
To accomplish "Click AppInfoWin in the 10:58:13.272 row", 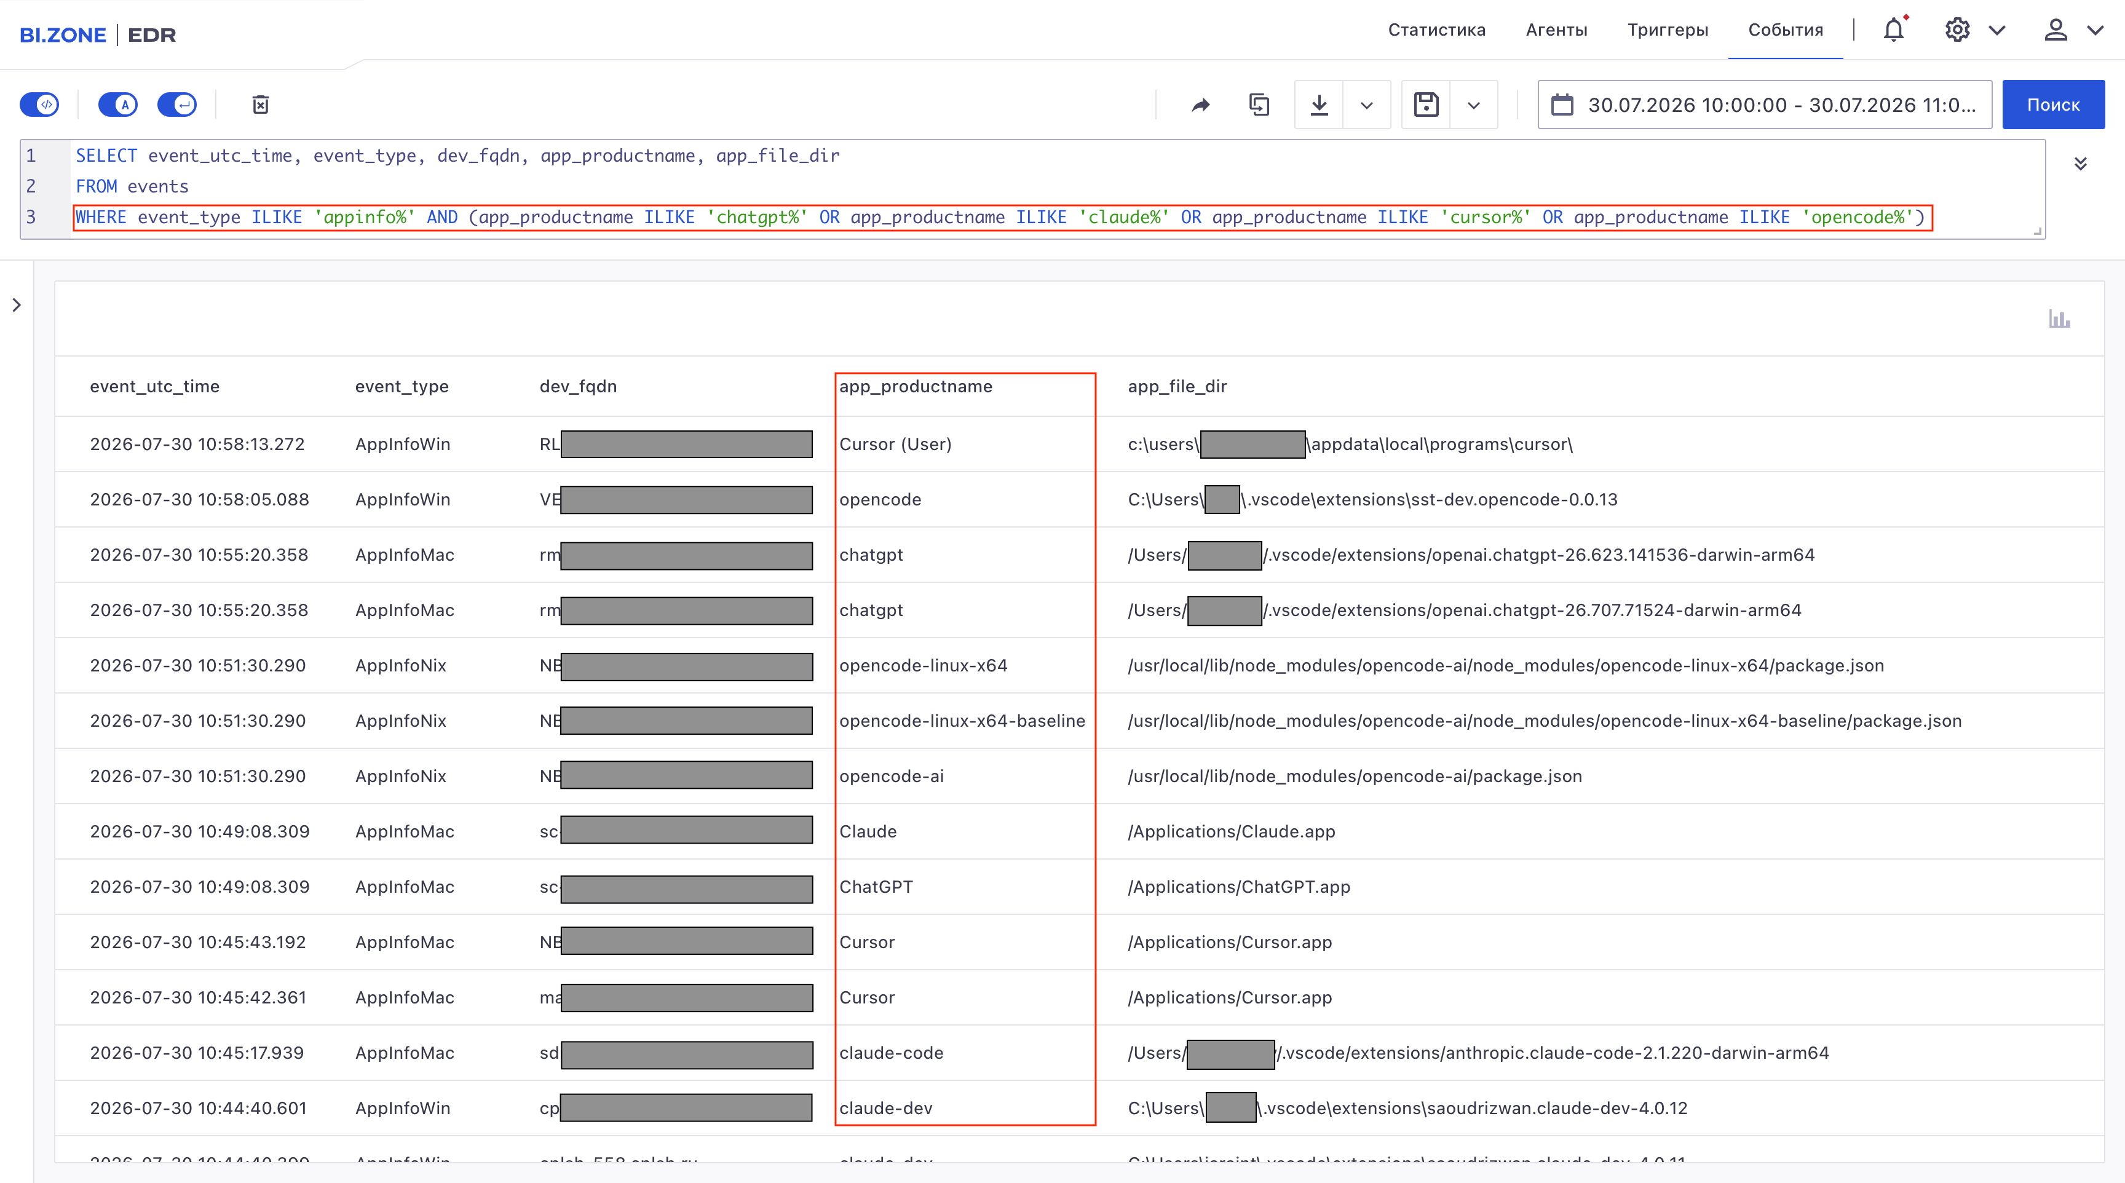I will [403, 444].
